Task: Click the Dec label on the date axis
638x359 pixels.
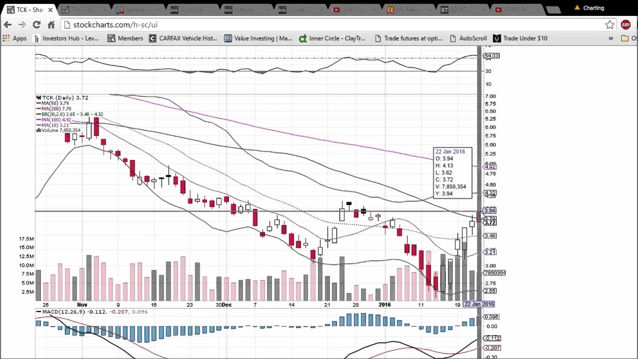Action: click(x=227, y=305)
